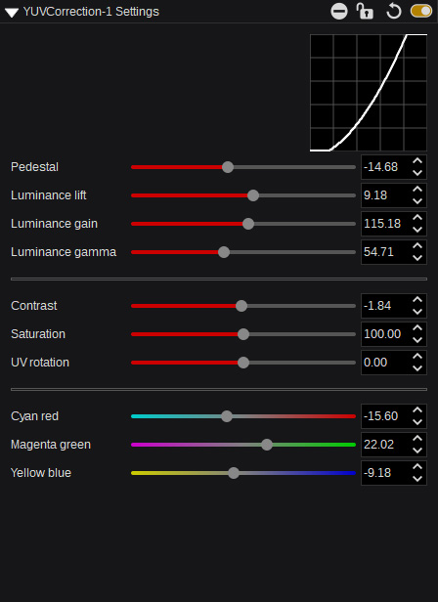438x602 pixels.
Task: Click the Pedestal slider handle
Action: pyautogui.click(x=228, y=167)
